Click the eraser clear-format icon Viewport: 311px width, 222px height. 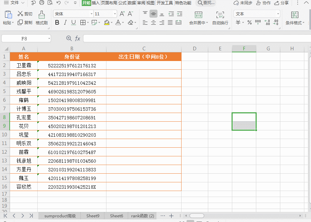[130, 23]
